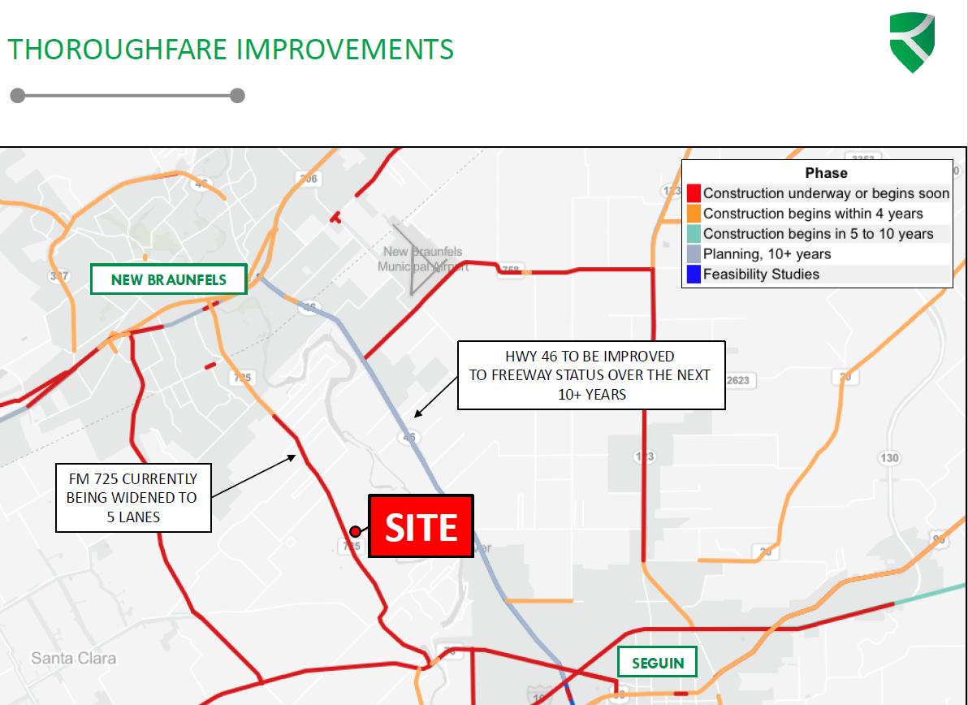Click the FM 725 widening callout box
This screenshot has width=968, height=705.
click(x=132, y=497)
